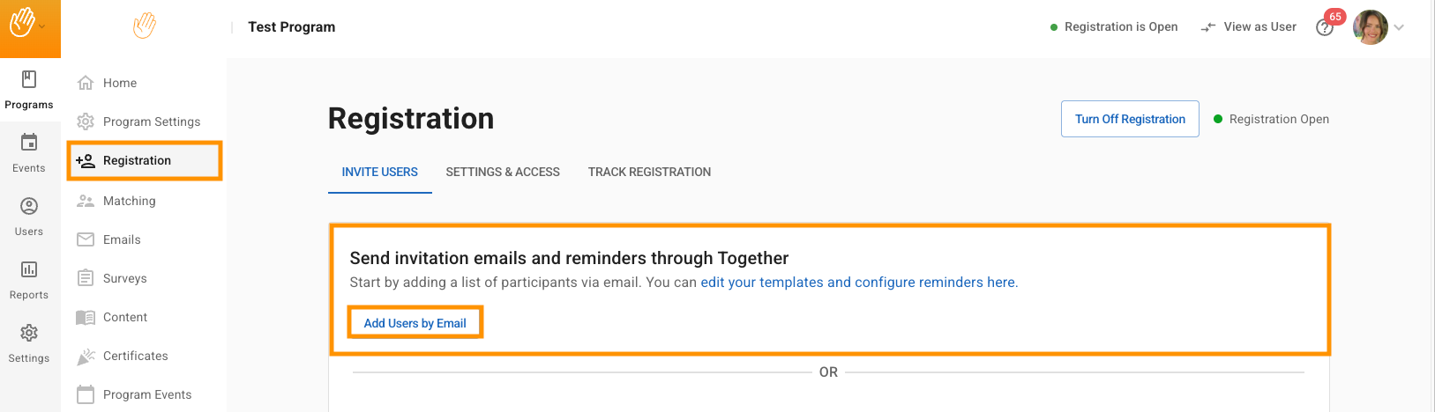This screenshot has width=1435, height=412.
Task: Click Add Users by Email button
Action: [415, 323]
